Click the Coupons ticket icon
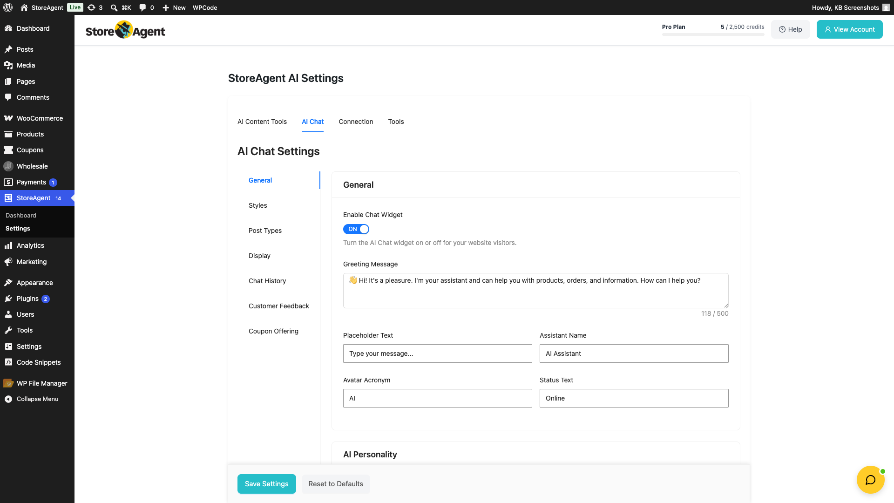Screen dimensions: 894x503 pos(8,150)
